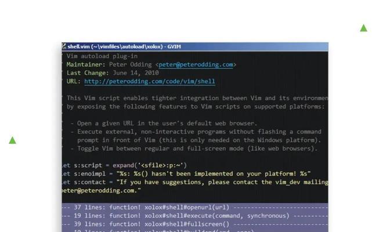
Task: Click 'Peter Odding' name in the comment
Action: coord(131,64)
